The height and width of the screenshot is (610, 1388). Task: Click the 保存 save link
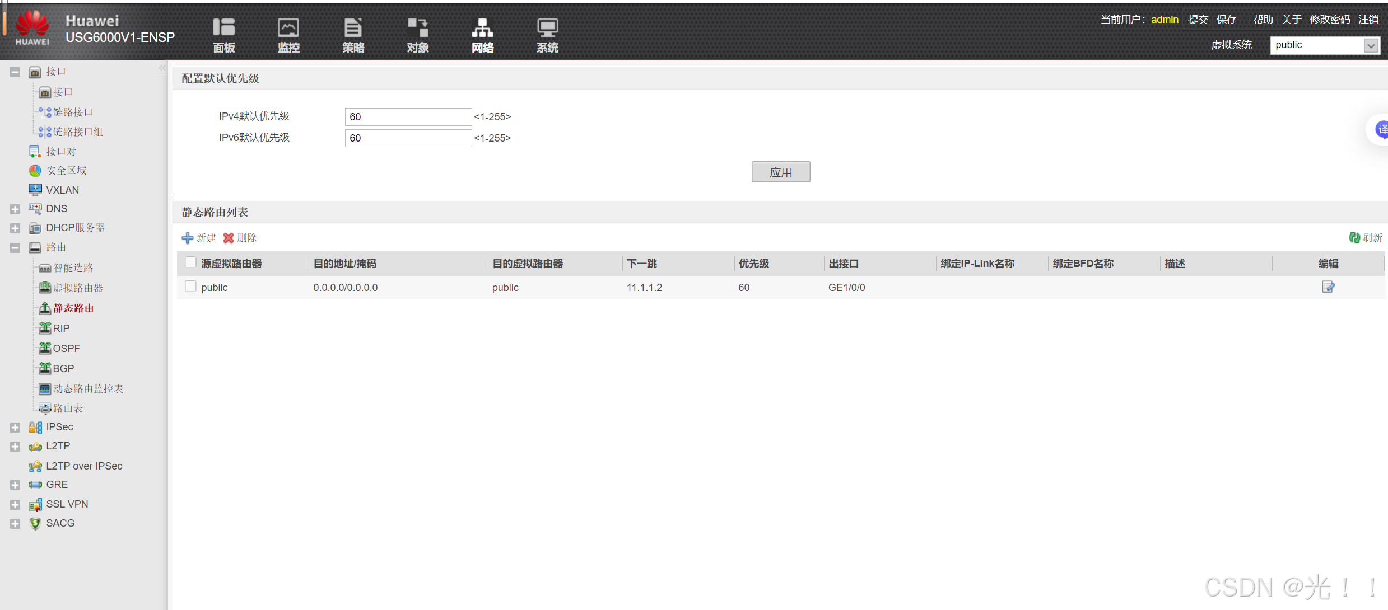point(1226,20)
